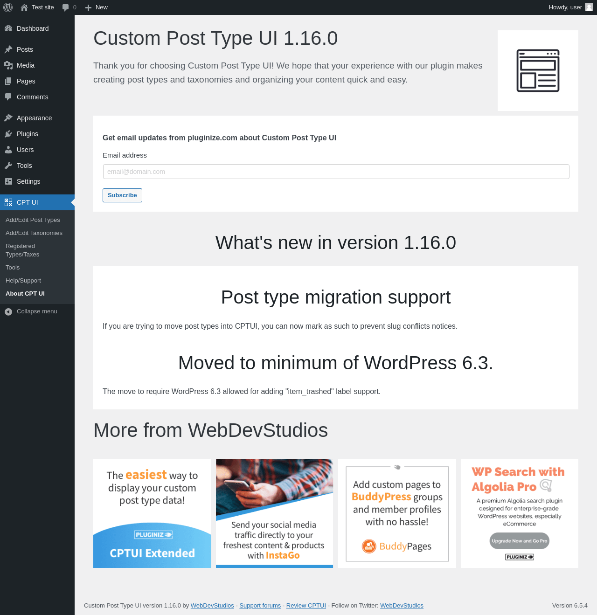Screen dimensions: 597x615
Task: Open Support forums footer link
Action: [x=260, y=606]
